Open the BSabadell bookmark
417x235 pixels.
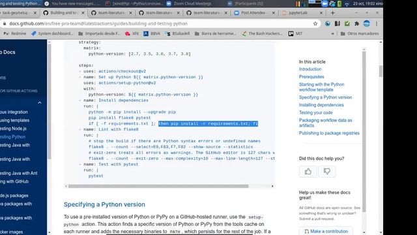(177, 33)
